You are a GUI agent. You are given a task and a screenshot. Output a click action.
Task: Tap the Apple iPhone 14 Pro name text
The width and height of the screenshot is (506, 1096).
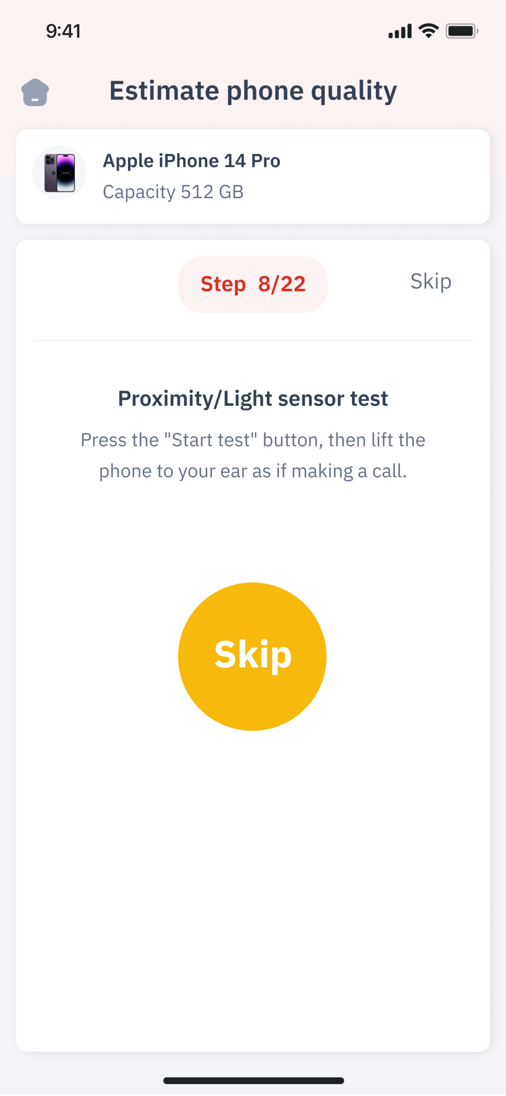coord(192,161)
